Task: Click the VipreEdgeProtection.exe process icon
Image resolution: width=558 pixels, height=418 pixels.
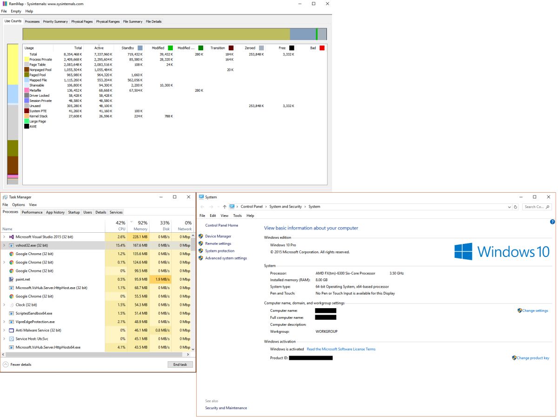Action: (x=11, y=322)
